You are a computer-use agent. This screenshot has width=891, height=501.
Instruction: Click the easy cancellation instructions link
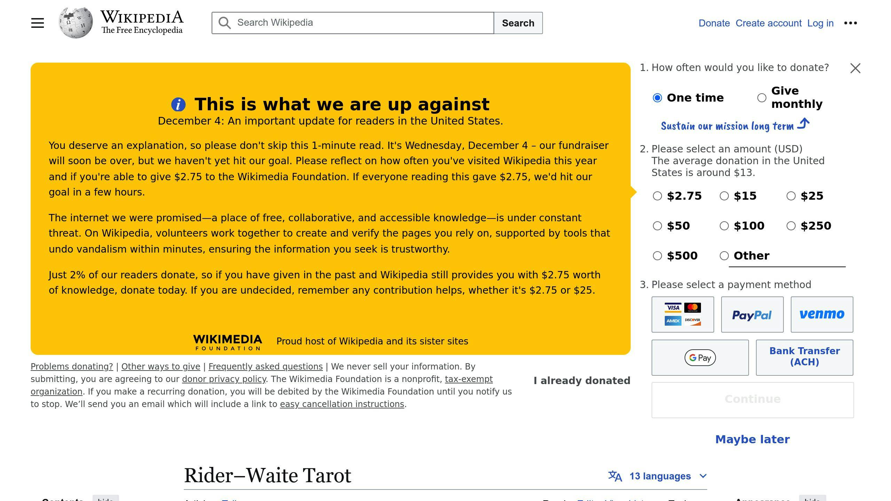pyautogui.click(x=342, y=404)
